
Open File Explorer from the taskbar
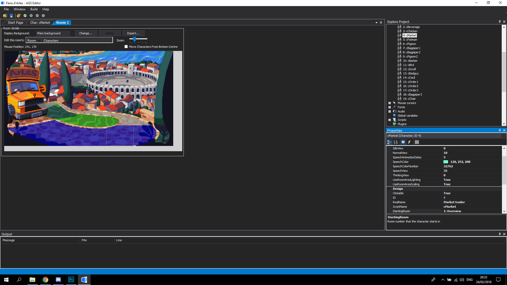pyautogui.click(x=32, y=280)
